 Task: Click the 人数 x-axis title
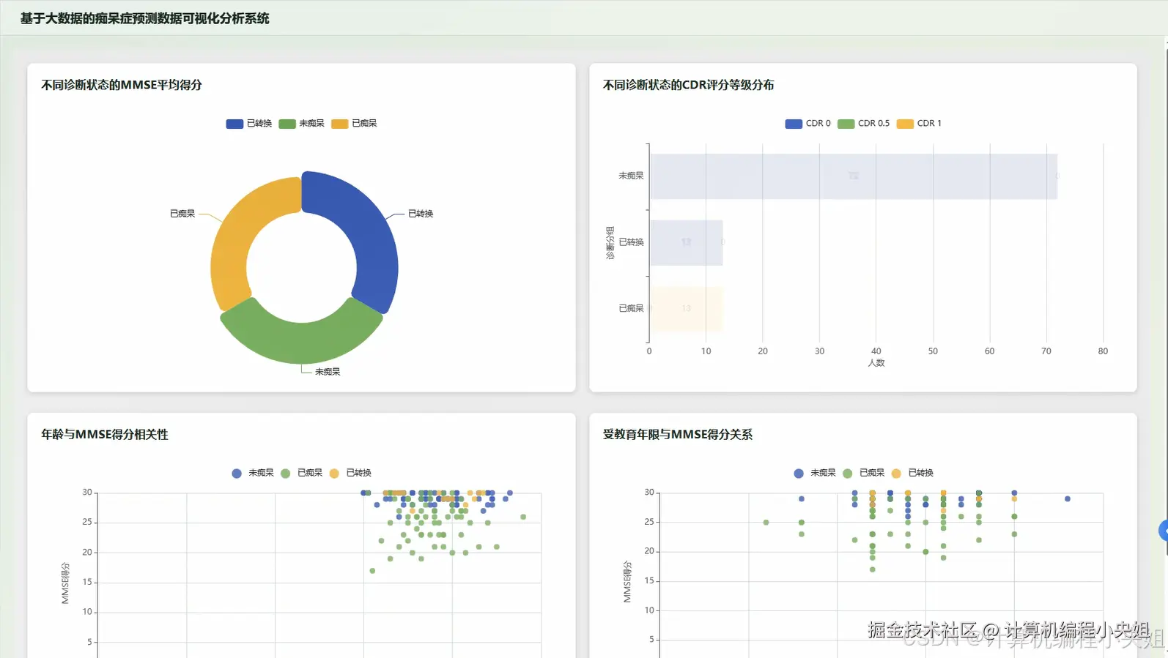pos(876,363)
